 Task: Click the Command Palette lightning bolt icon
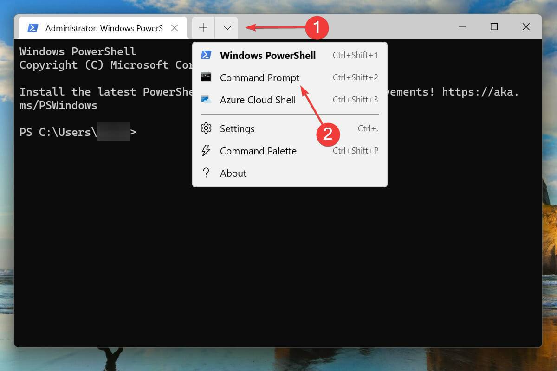tap(206, 150)
